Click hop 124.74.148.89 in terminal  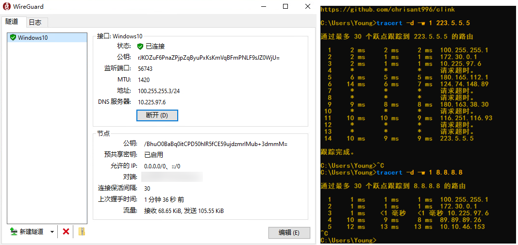click(464, 84)
